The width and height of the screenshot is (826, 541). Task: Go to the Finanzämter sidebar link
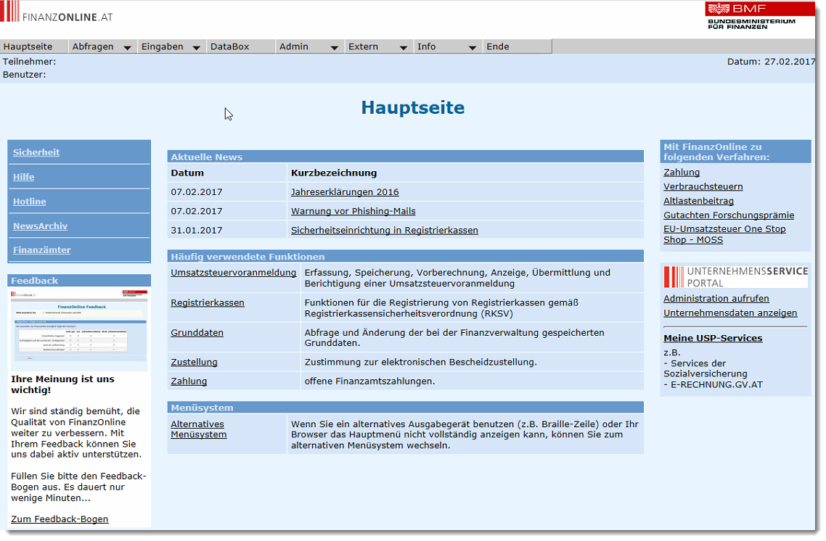pyautogui.click(x=41, y=250)
